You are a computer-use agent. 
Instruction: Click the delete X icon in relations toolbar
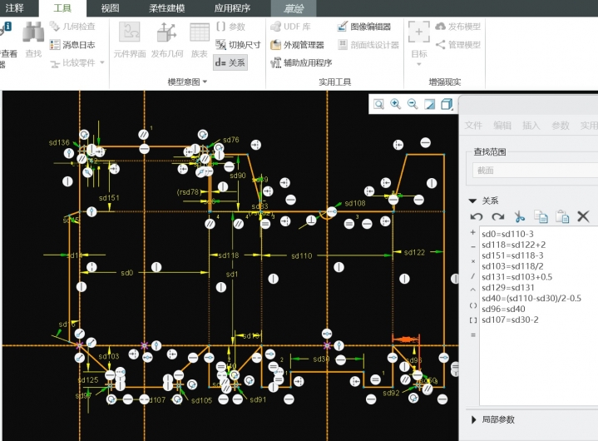583,216
